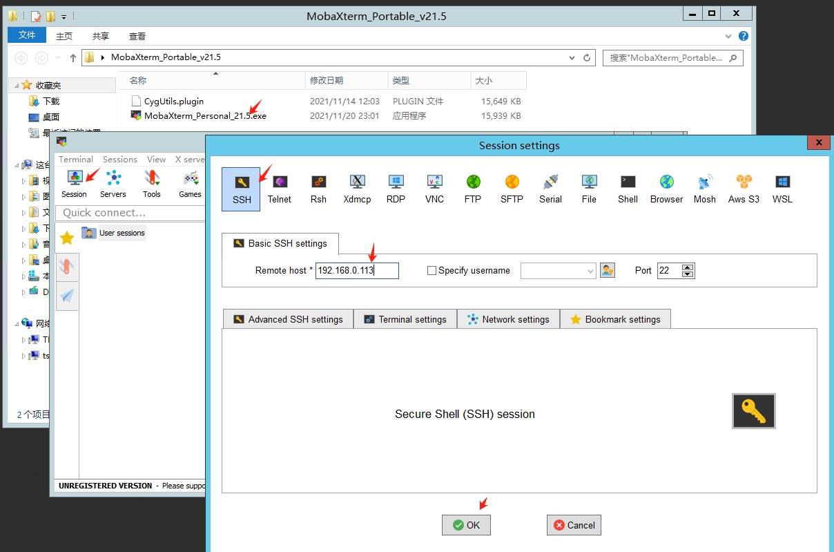Click the Cancel button
Image resolution: width=834 pixels, height=552 pixels.
pyautogui.click(x=574, y=525)
